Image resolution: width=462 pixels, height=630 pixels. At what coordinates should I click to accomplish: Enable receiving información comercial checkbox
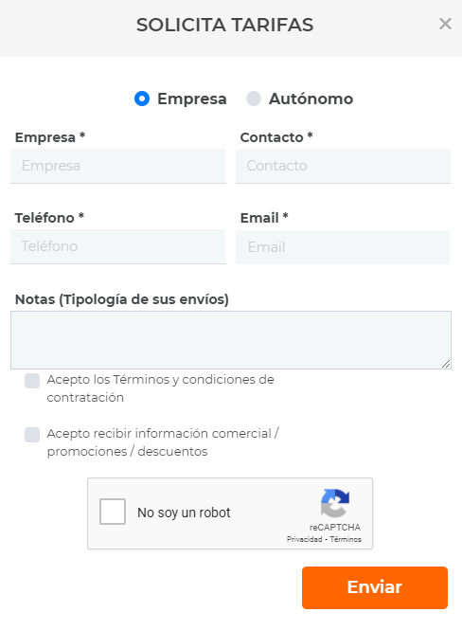click(x=32, y=434)
